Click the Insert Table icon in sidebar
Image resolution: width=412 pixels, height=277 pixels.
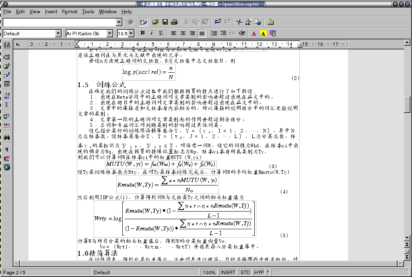7,45
